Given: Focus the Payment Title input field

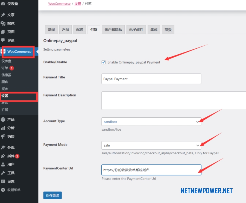Looking at the screenshot, I should pyautogui.click(x=151, y=79).
